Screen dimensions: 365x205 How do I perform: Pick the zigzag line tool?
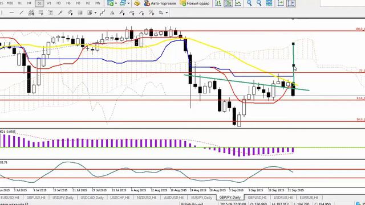pos(102,13)
